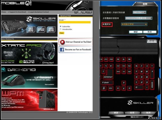Click the numpad asterisk key
Screen dimensions: 162x120
(x=147, y=66)
